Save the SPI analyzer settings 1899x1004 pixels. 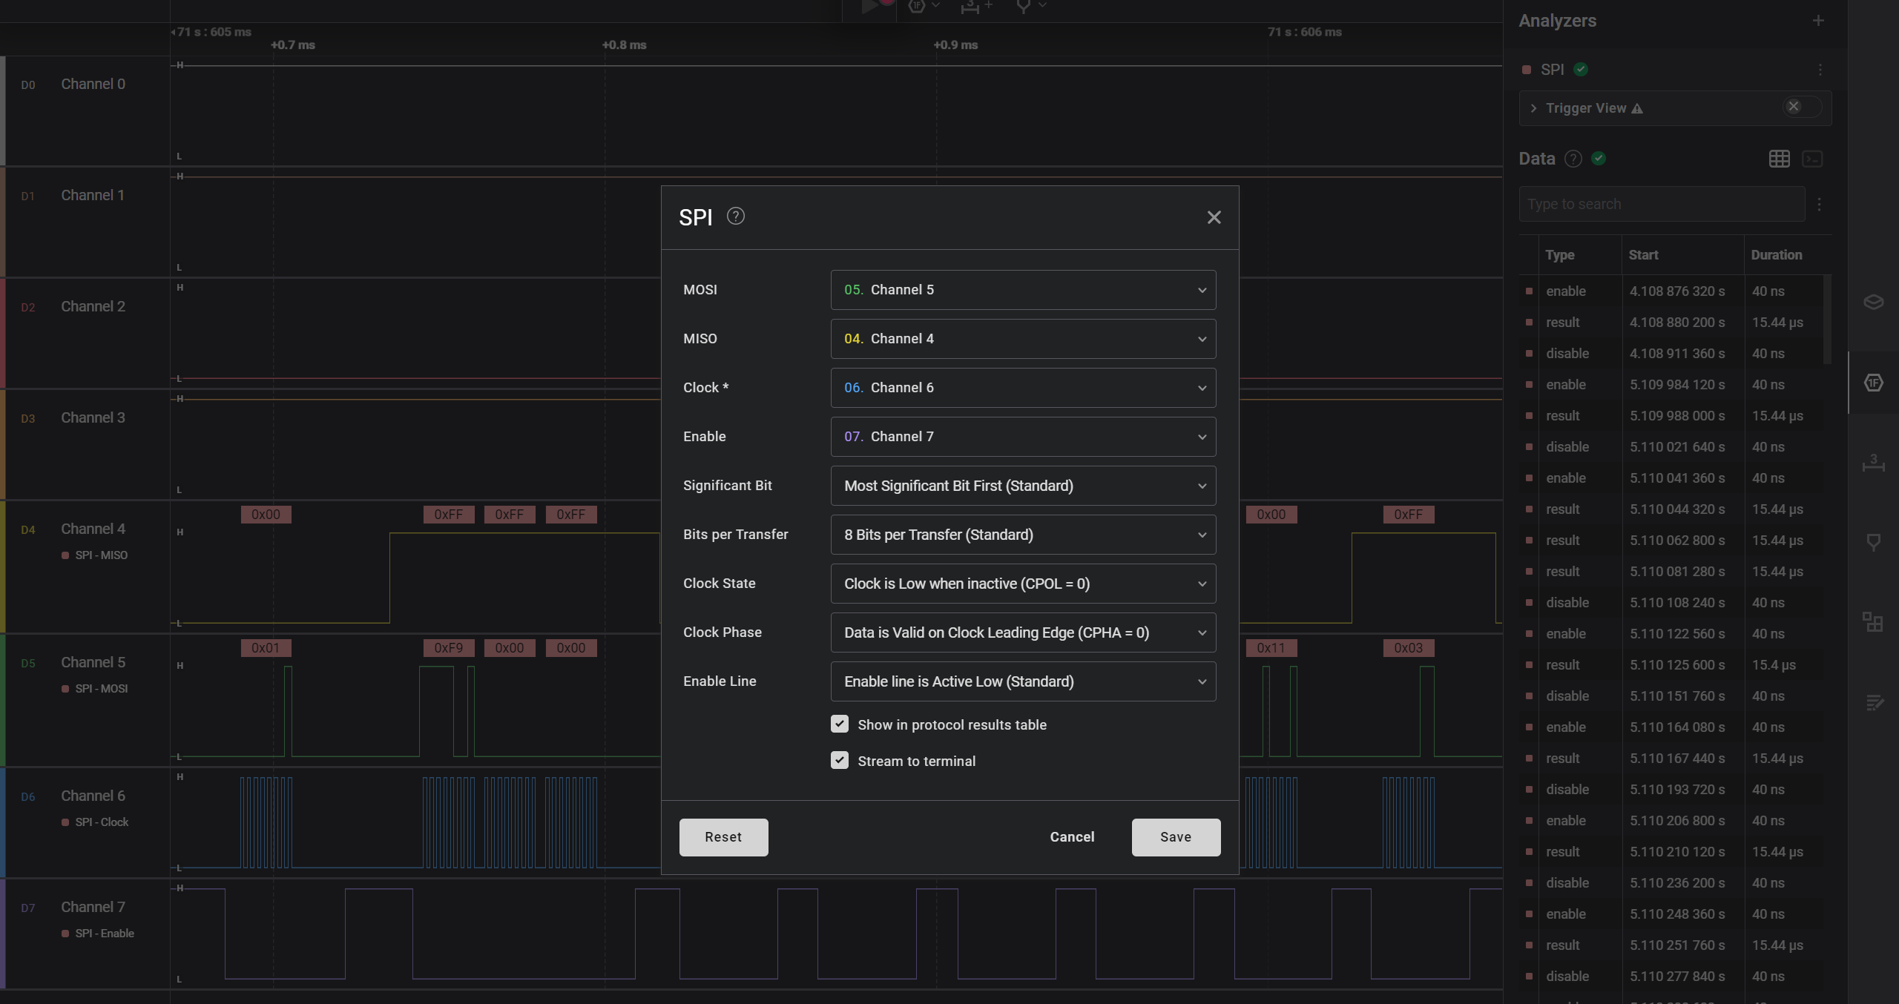tap(1176, 837)
